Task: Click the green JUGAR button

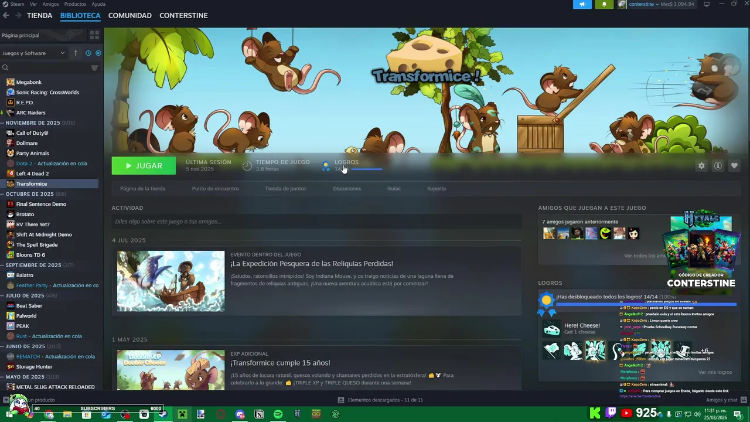Action: pyautogui.click(x=144, y=166)
